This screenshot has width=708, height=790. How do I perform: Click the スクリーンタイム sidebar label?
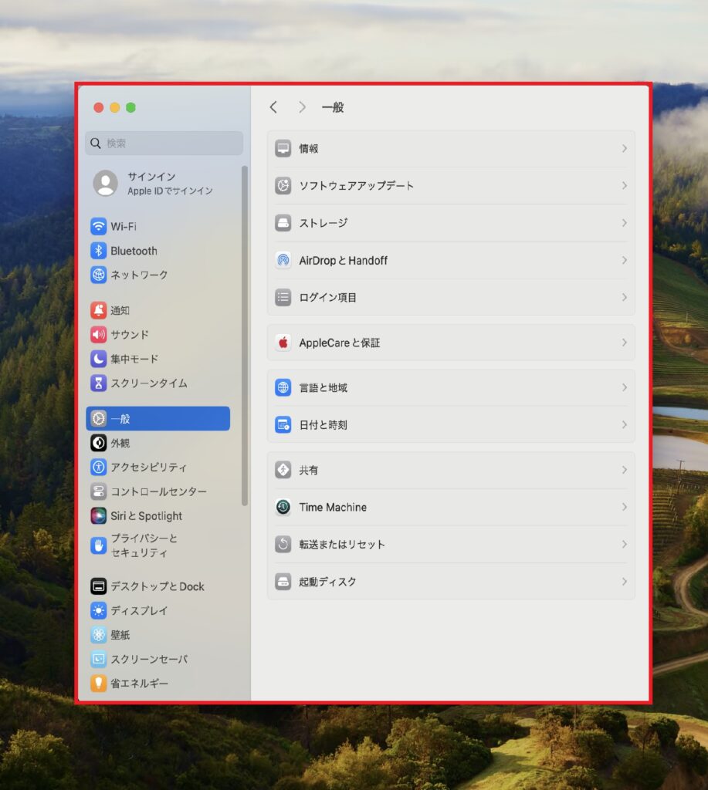coord(149,383)
